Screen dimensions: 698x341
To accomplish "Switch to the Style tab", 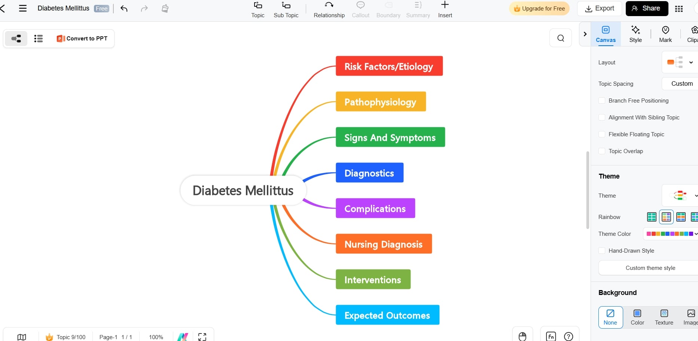I will pos(635,34).
